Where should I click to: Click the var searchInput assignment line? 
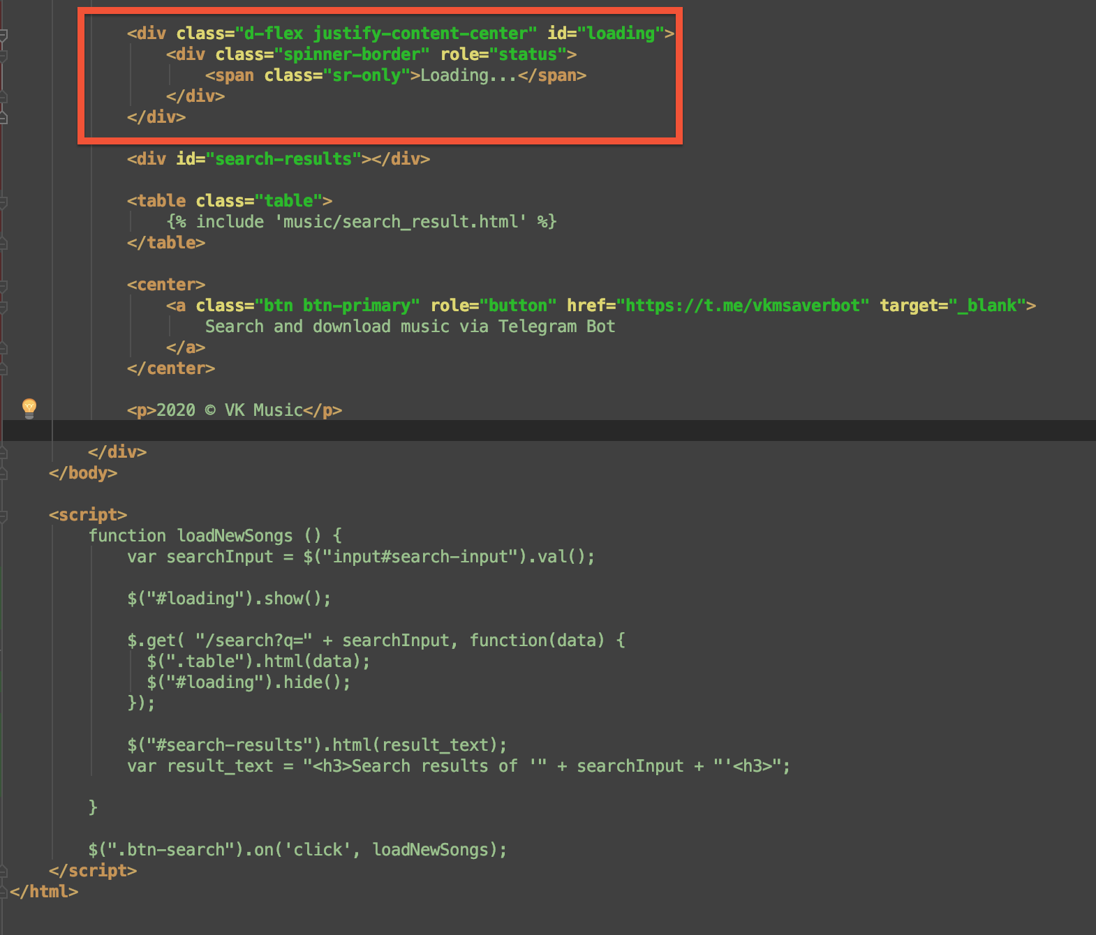[362, 557]
